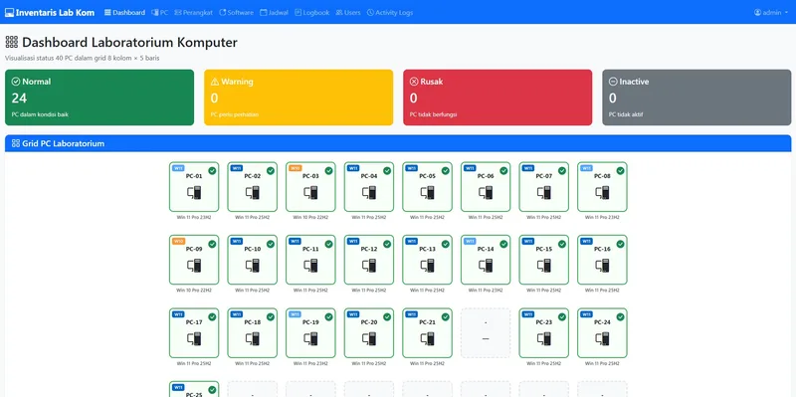
Task: Open the Perangkat page
Action: (x=193, y=13)
